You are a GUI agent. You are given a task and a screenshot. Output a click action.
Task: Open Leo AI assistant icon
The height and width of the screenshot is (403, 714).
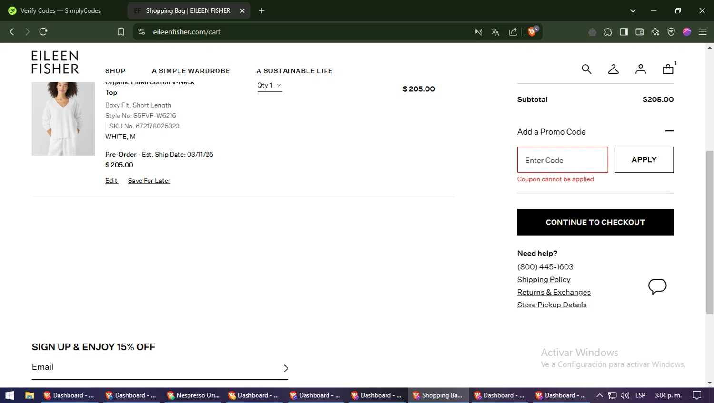point(655,32)
